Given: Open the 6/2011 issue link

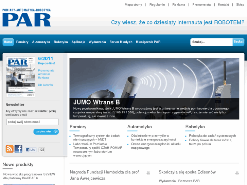Looking at the screenshot, I should (46, 59).
